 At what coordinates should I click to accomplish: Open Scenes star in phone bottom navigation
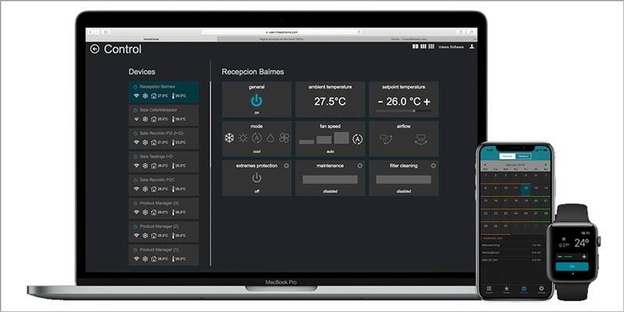coord(506,289)
